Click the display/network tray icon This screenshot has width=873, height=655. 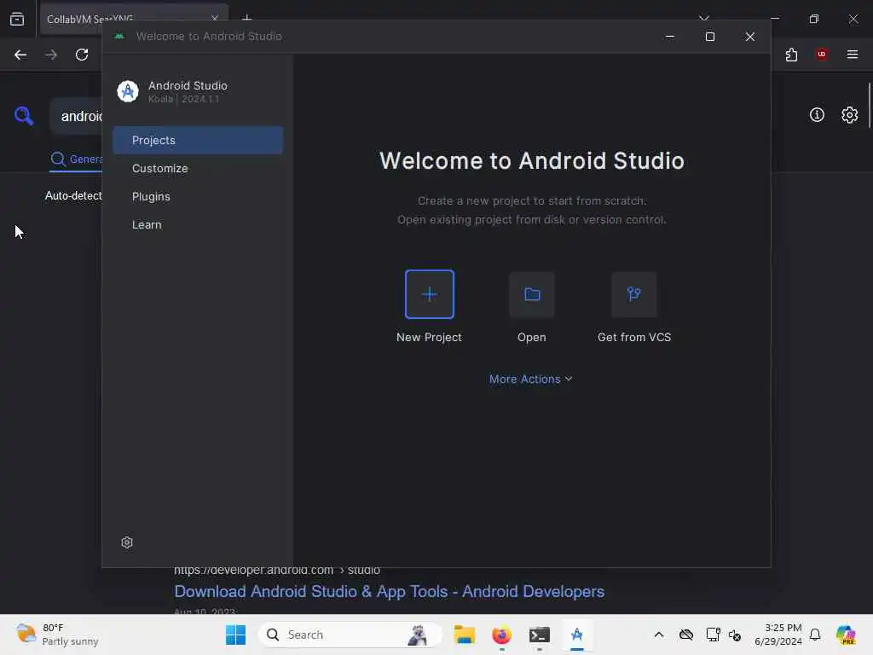coord(713,635)
